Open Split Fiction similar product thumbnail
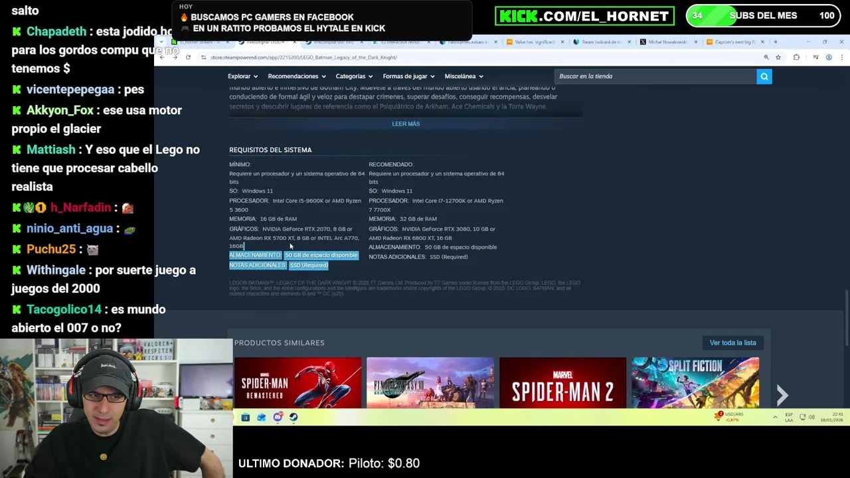The image size is (850, 478). [x=695, y=382]
